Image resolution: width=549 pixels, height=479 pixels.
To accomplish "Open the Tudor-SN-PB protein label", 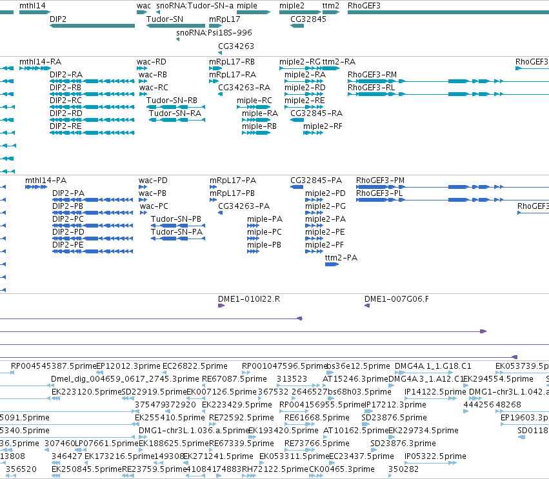I will click(175, 219).
